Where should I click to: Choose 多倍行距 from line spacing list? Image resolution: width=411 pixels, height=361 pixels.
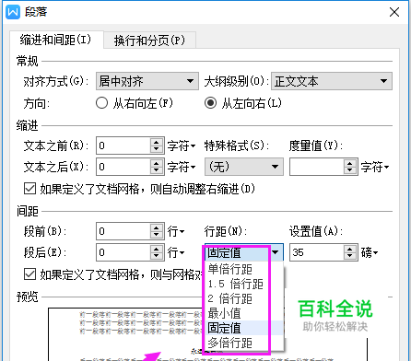pos(244,343)
